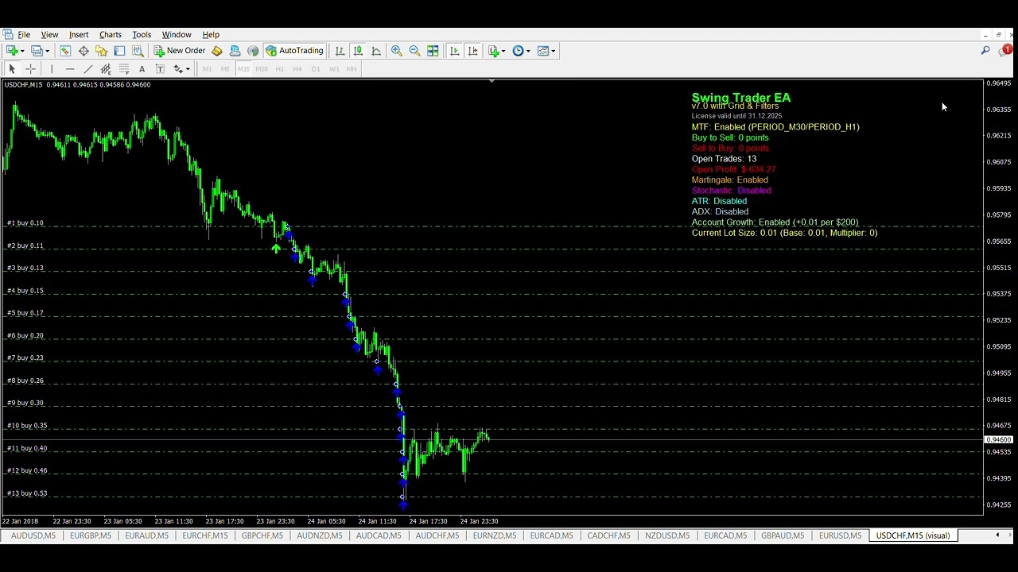Open the Charts menu

(x=110, y=35)
